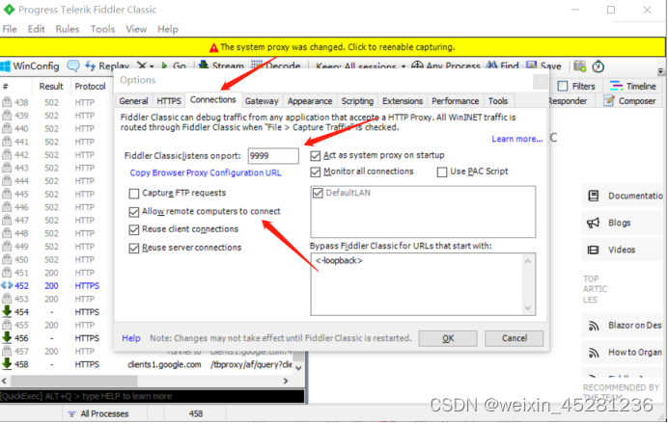Open Find from the toolbar
The height and width of the screenshot is (423, 668).
click(503, 66)
